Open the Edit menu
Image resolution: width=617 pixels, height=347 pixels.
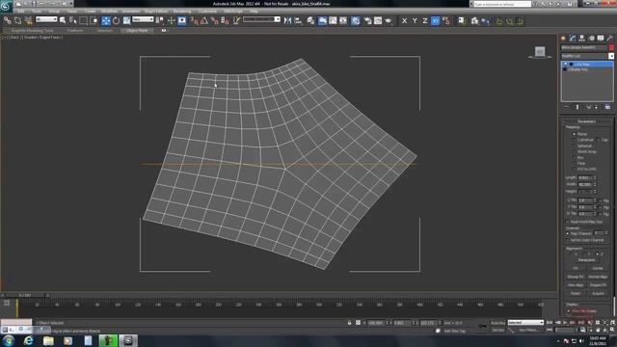coord(20,11)
